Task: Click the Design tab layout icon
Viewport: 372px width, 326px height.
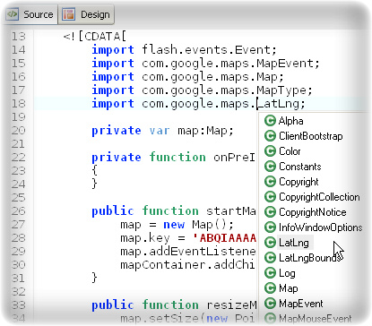Action: [68, 14]
